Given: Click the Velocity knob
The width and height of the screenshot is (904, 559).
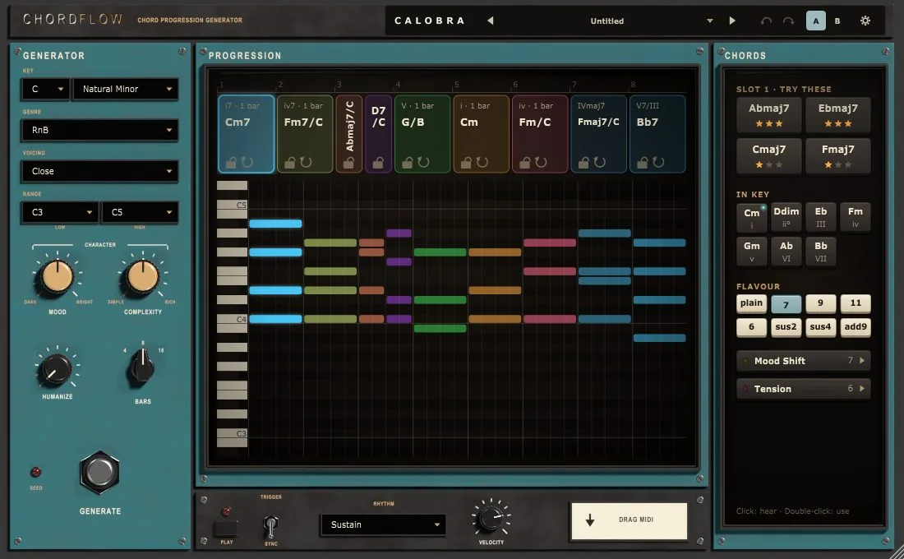Looking at the screenshot, I should coord(491,518).
